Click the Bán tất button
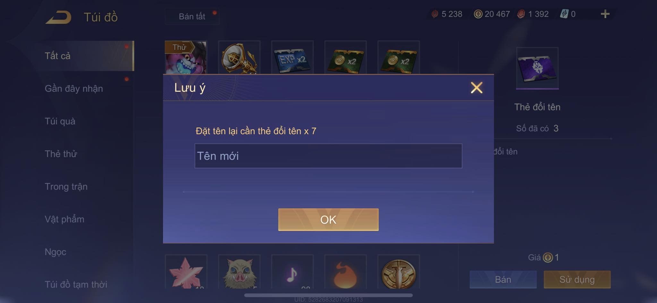 pos(192,16)
